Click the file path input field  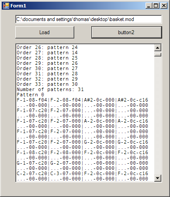point(89,19)
